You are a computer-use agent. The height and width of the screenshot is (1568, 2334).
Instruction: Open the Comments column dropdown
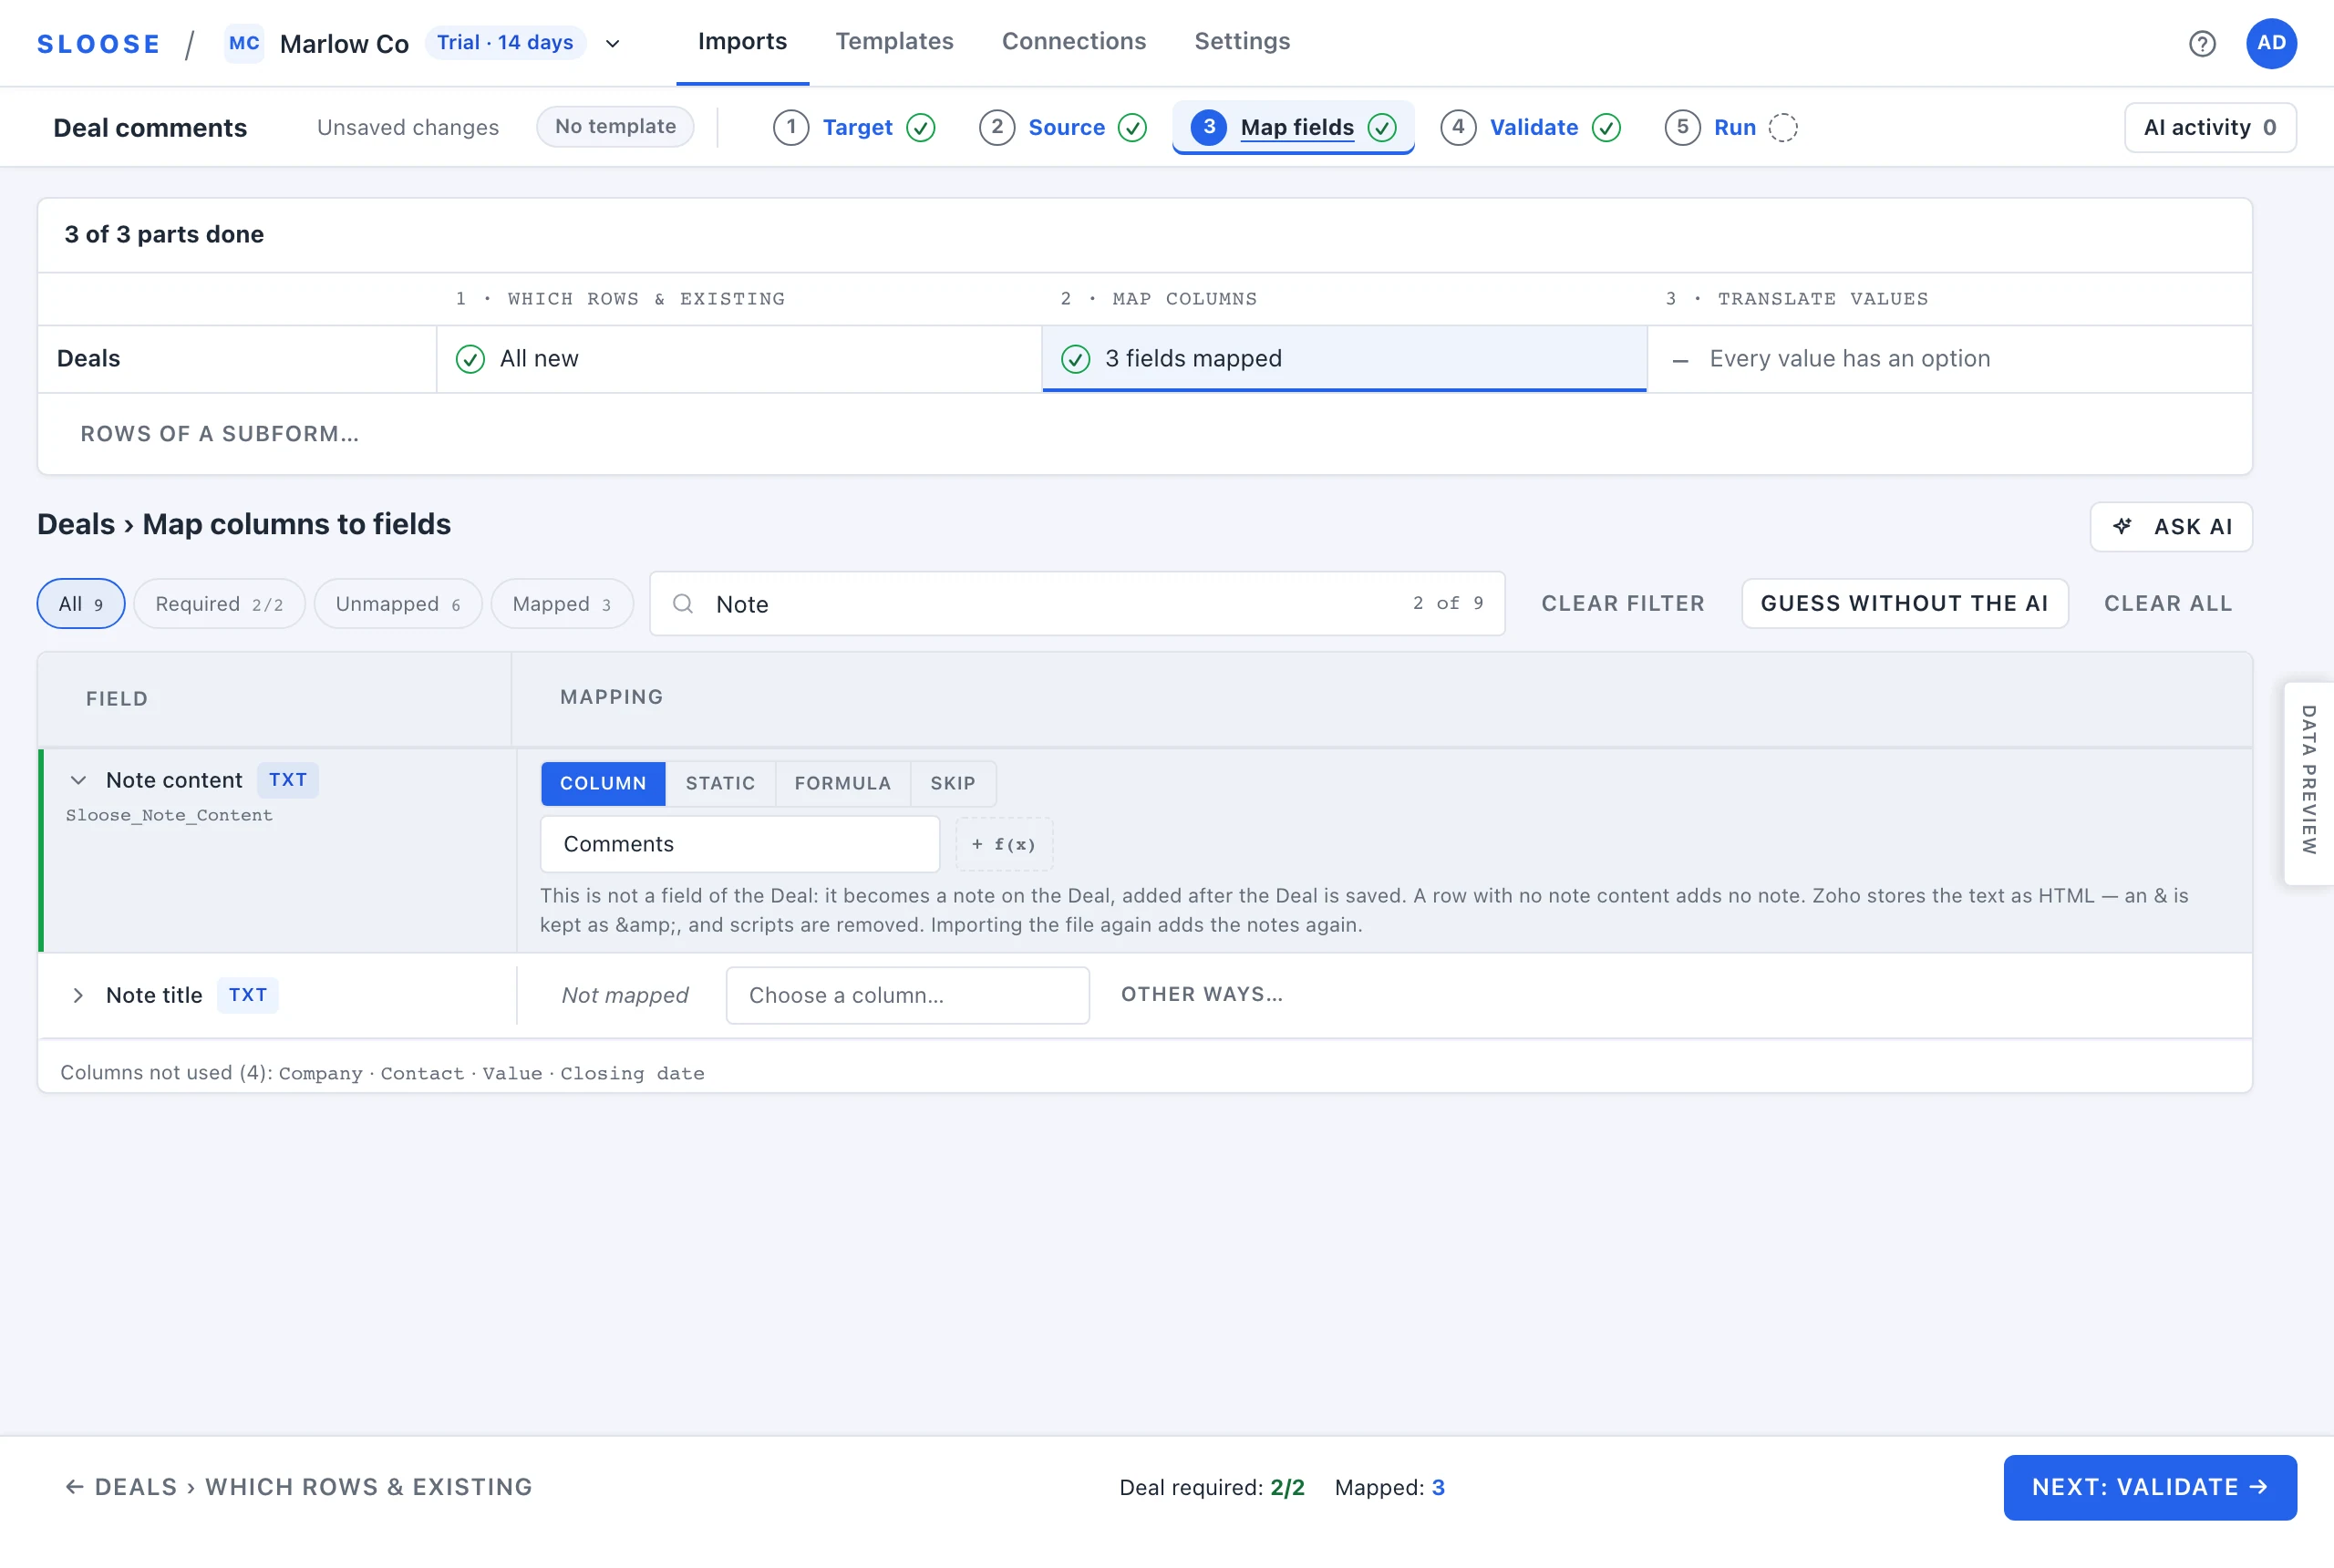[740, 844]
